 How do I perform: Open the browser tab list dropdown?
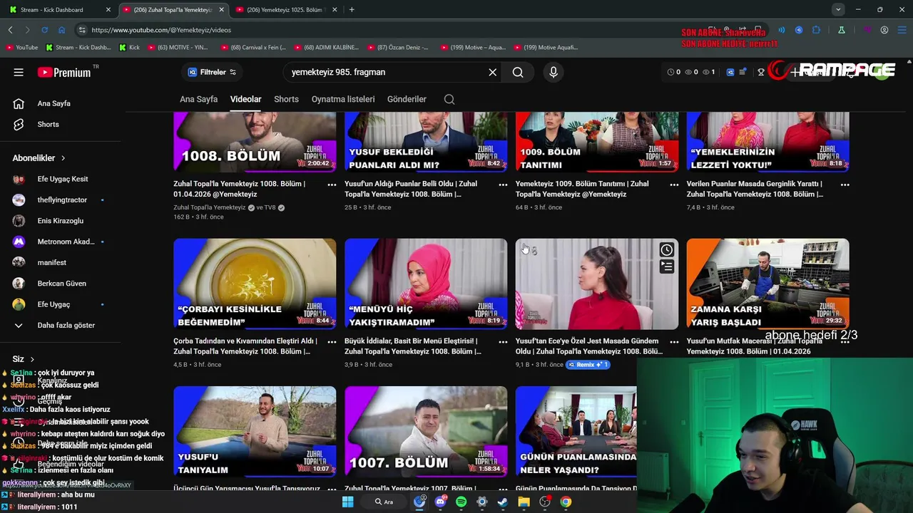coord(838,9)
